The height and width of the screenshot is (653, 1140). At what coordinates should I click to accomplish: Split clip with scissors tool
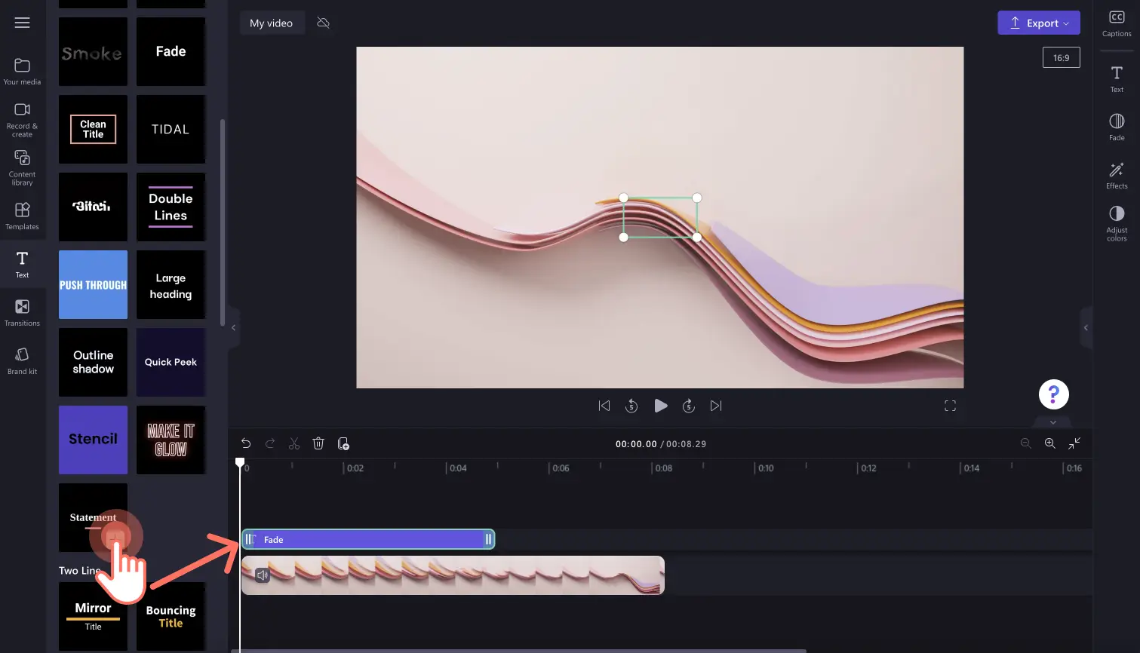294,443
